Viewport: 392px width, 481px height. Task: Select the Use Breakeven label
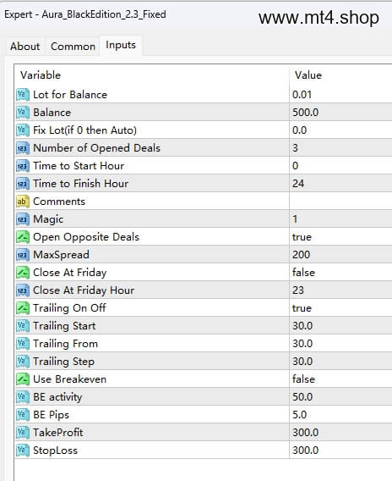pyautogui.click(x=70, y=379)
